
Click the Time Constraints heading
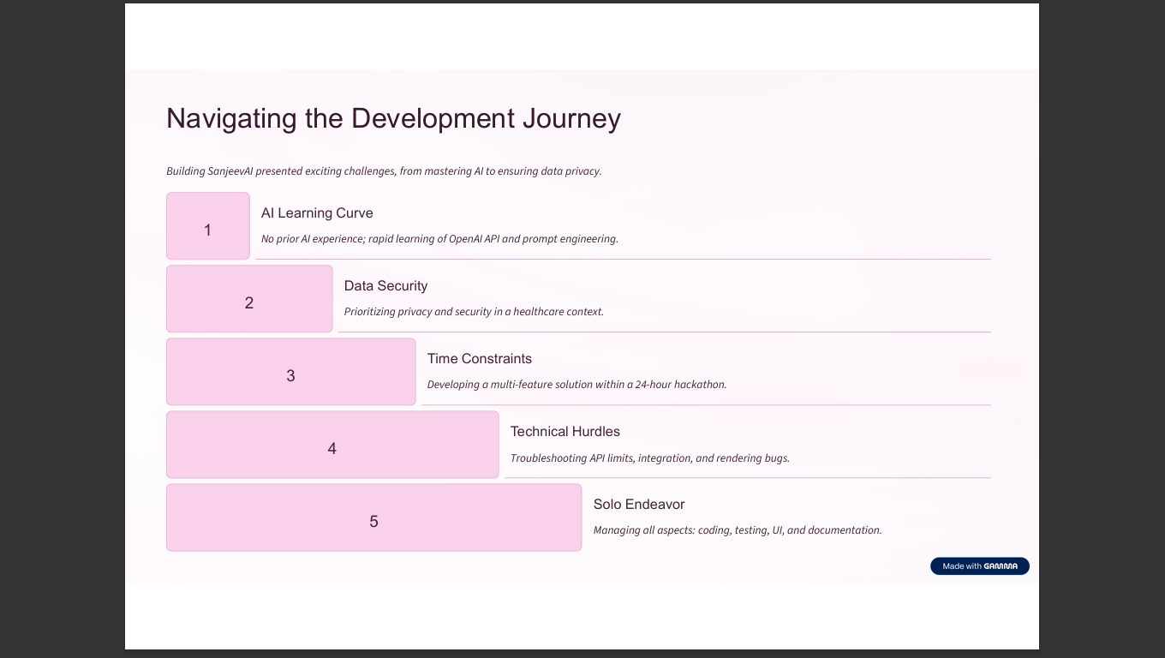coord(480,359)
